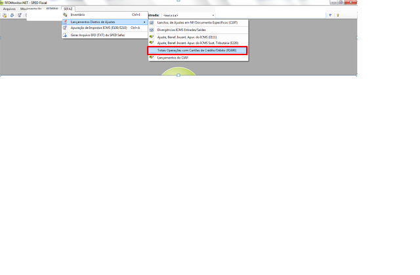Select Divergências ICMS Entradas/Saídas
Screen dimensions: 420x275
coord(198,30)
